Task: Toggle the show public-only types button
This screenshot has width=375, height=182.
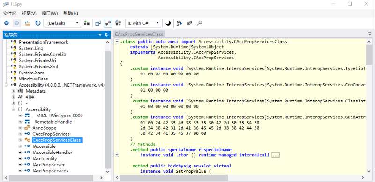Action: pyautogui.click(x=98, y=23)
